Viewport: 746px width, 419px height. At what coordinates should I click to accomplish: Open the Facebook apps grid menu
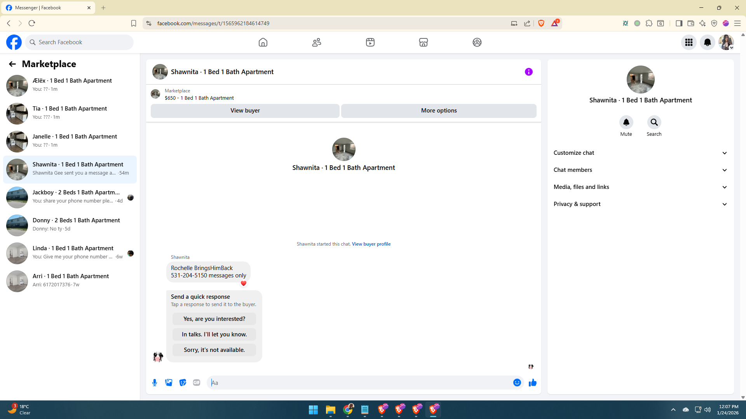[688, 42]
